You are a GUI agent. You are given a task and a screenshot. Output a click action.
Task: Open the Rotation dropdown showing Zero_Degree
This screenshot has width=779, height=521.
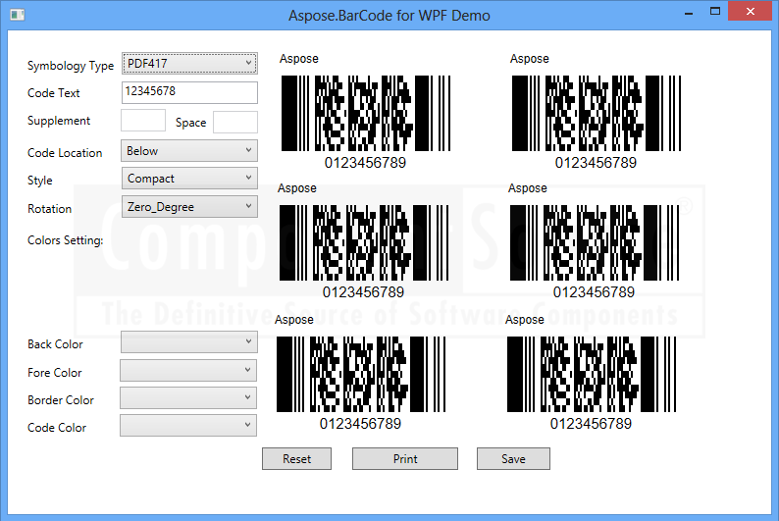189,207
